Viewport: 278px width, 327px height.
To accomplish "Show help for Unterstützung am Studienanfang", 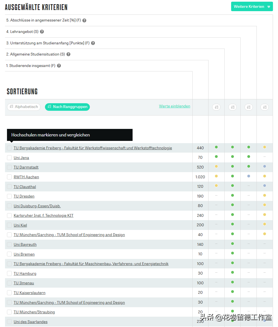I will click(93, 43).
